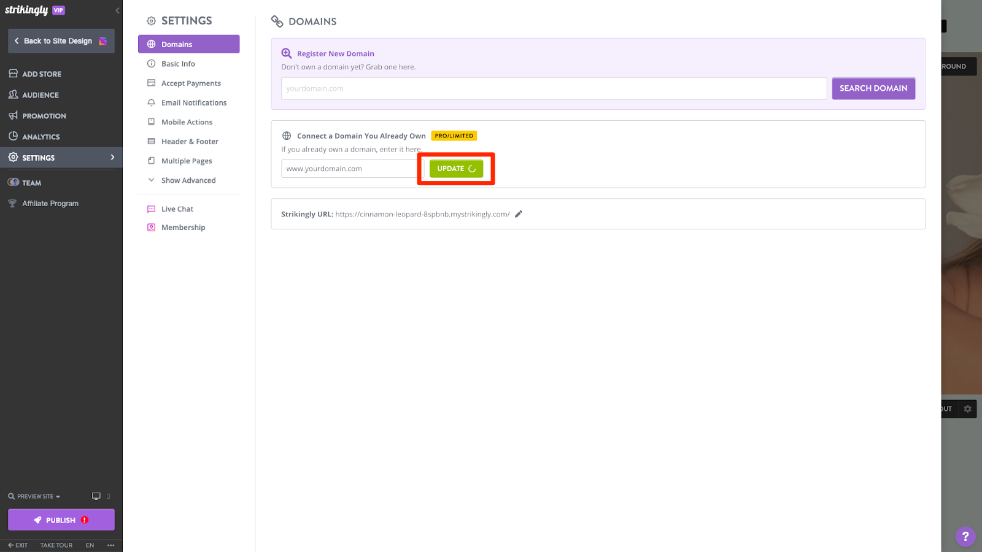This screenshot has width=982, height=552.
Task: Expand the Settings sidebar chevron
Action: pyautogui.click(x=112, y=158)
